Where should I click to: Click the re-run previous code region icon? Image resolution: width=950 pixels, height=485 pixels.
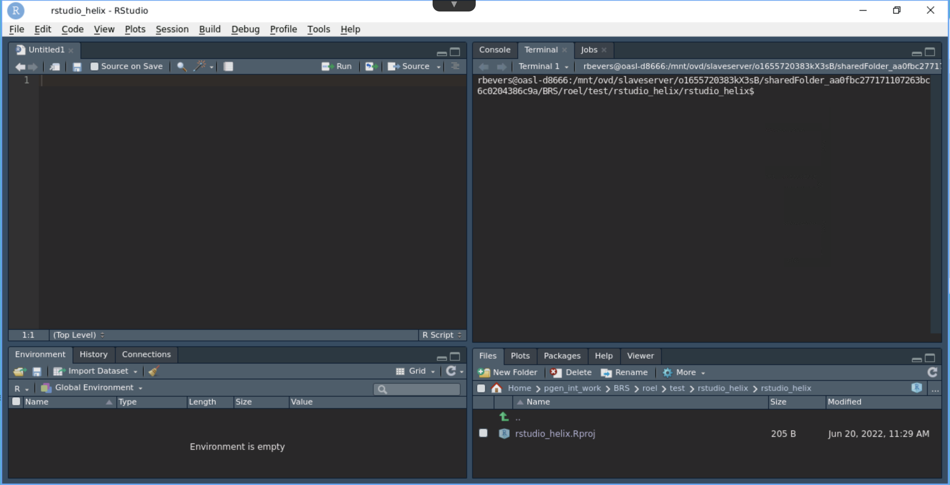371,66
